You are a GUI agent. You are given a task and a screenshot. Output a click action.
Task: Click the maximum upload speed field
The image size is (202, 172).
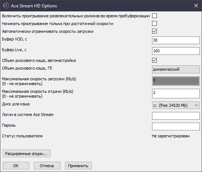[x=176, y=94]
